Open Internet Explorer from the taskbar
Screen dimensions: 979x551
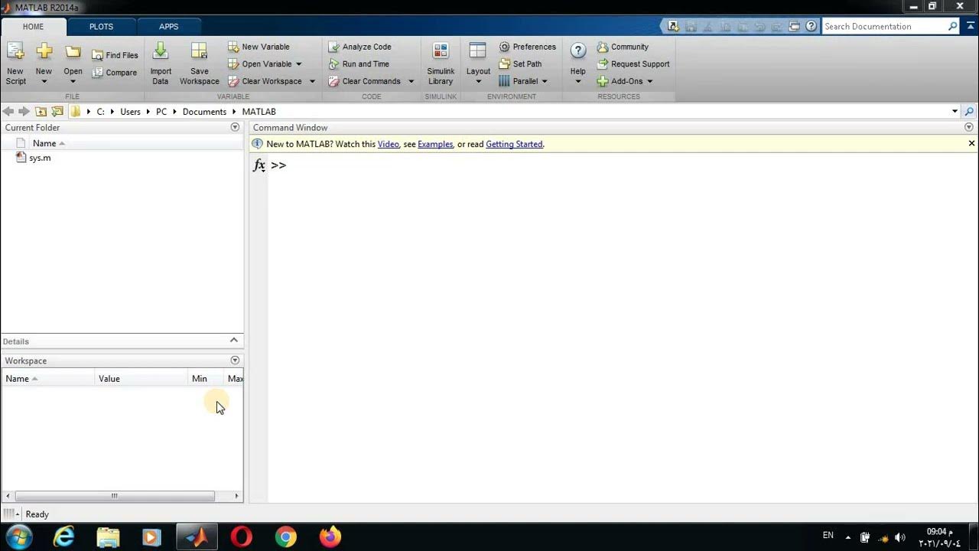(63, 536)
